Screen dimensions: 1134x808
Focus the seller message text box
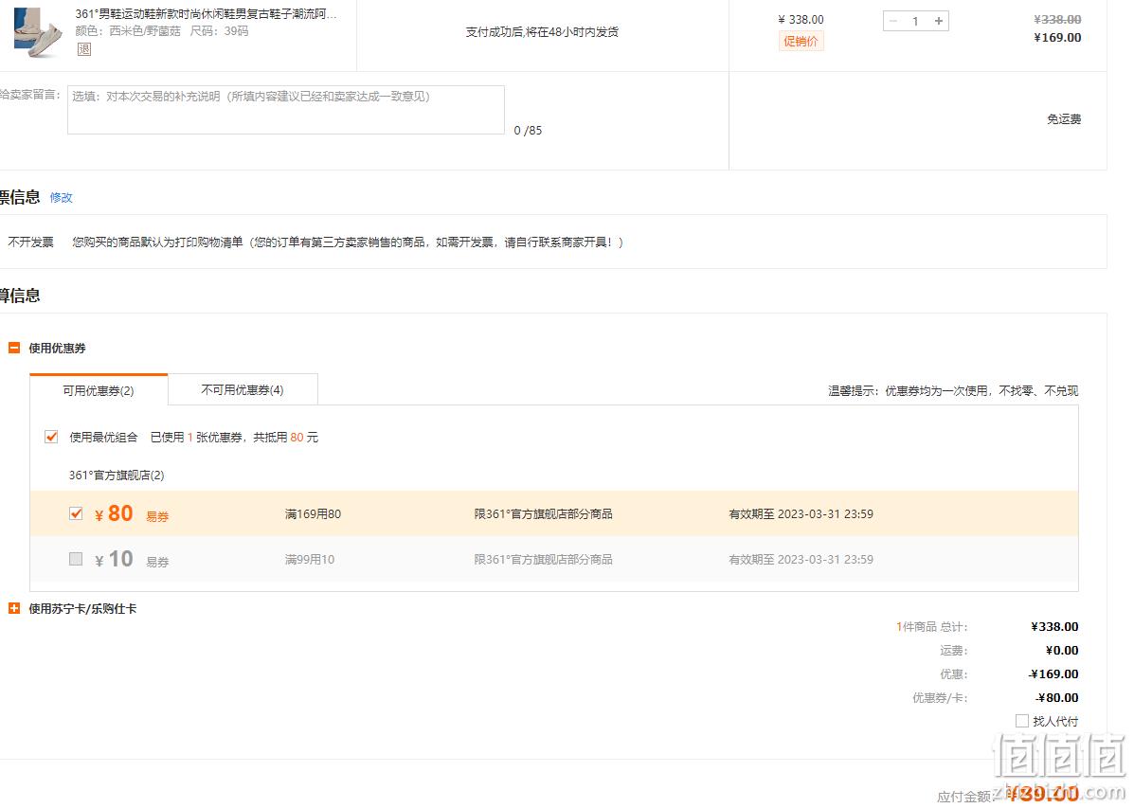tap(286, 110)
